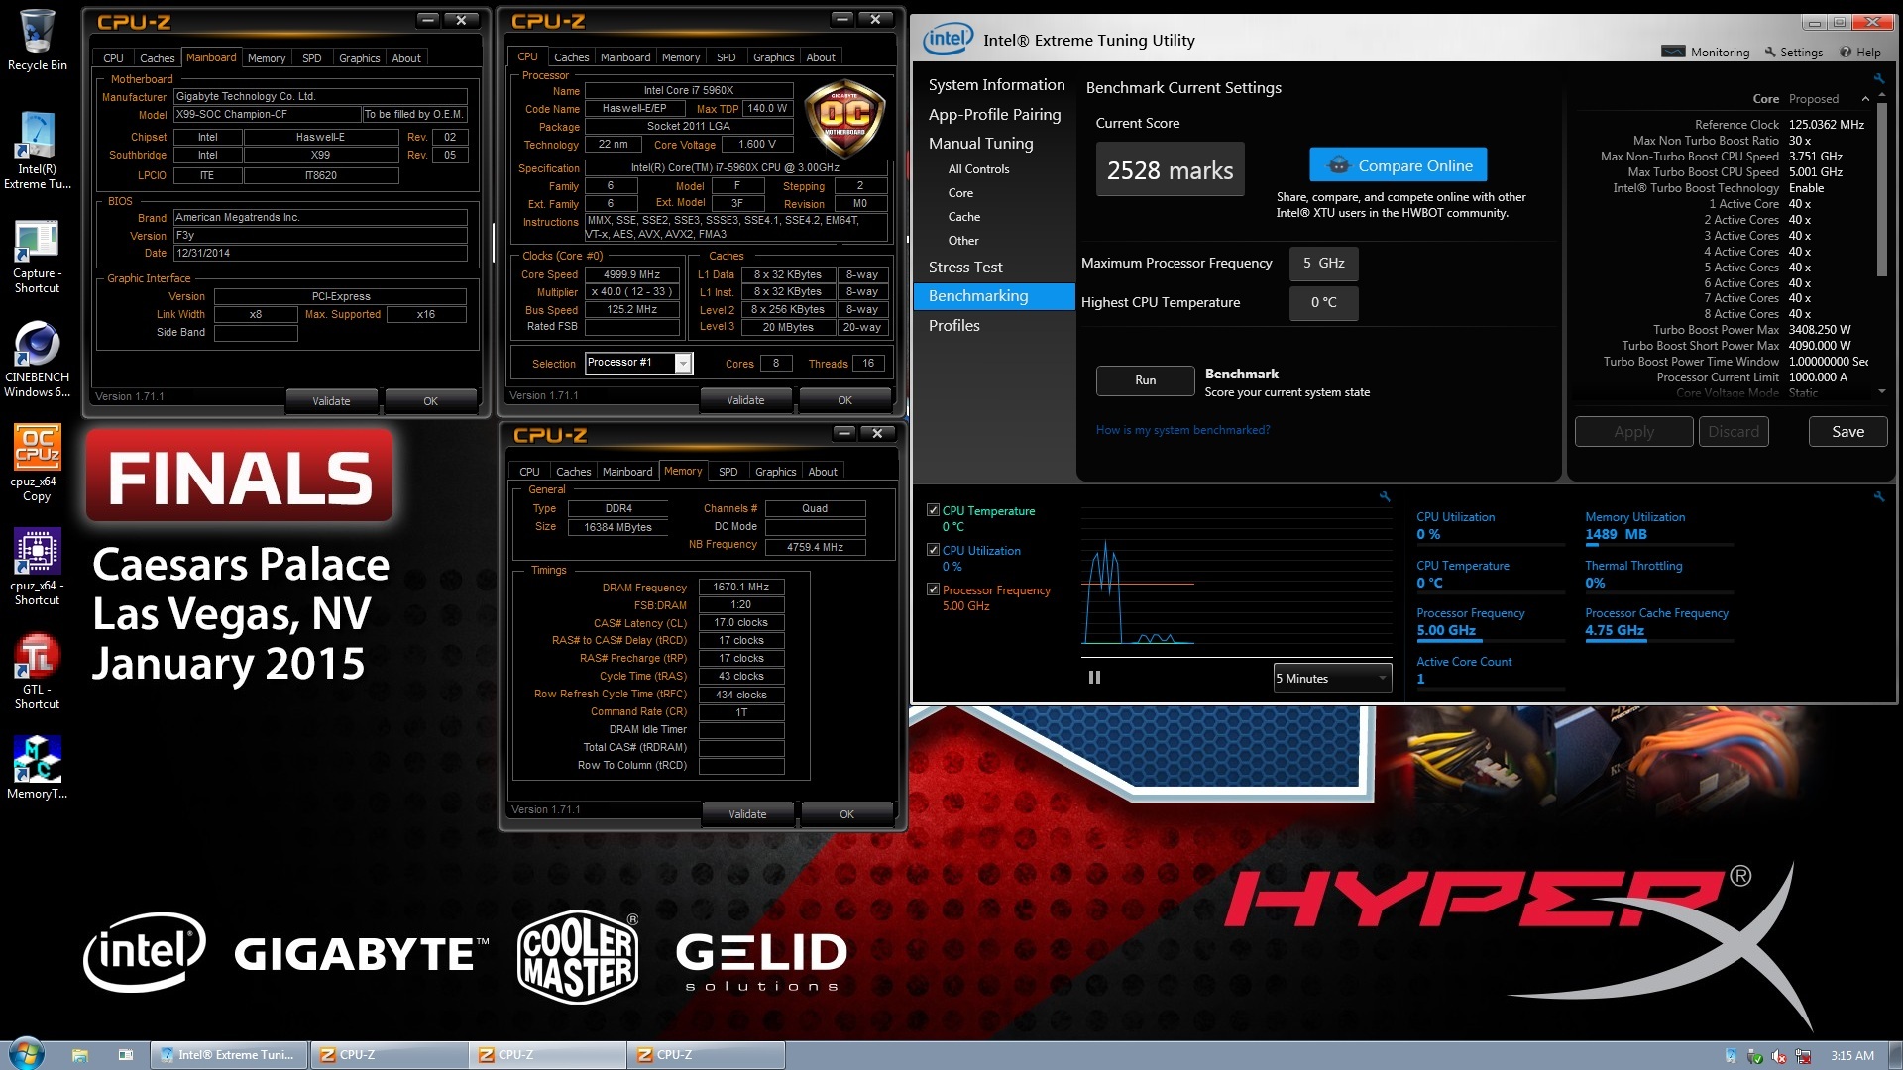
Task: Open Monitoring in XTU title bar
Action: 1706,53
